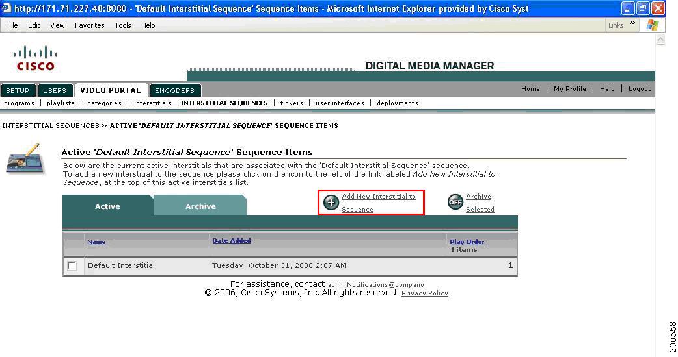Tick the Default Interstitial checkbox
Image resolution: width=678 pixels, height=357 pixels.
pos(72,265)
